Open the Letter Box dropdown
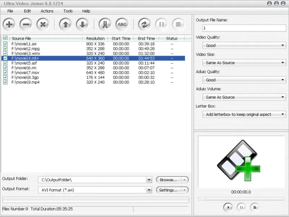Viewport: 289px width, 217px height. coord(244,114)
